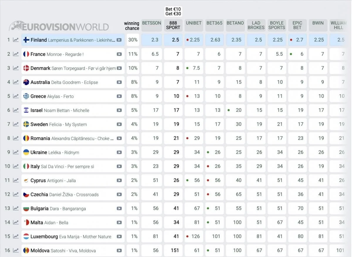Click the video icon for Malta's Aidan

click(x=119, y=222)
